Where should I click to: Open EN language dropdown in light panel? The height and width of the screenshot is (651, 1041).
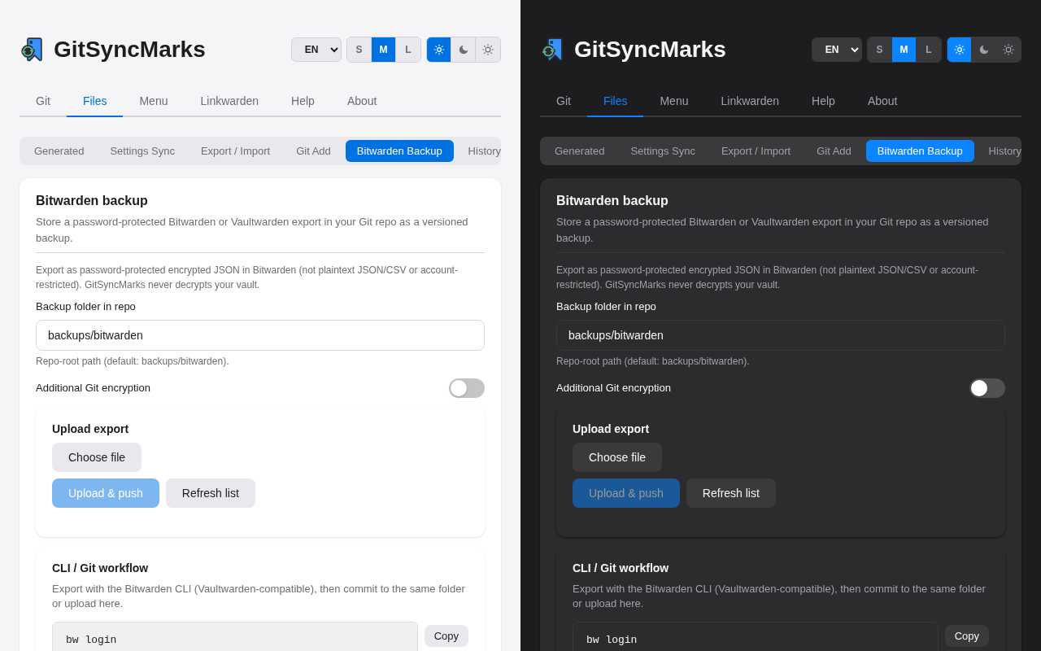click(x=316, y=50)
